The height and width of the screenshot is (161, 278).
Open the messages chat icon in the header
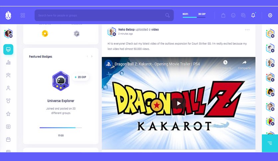tap(243, 15)
